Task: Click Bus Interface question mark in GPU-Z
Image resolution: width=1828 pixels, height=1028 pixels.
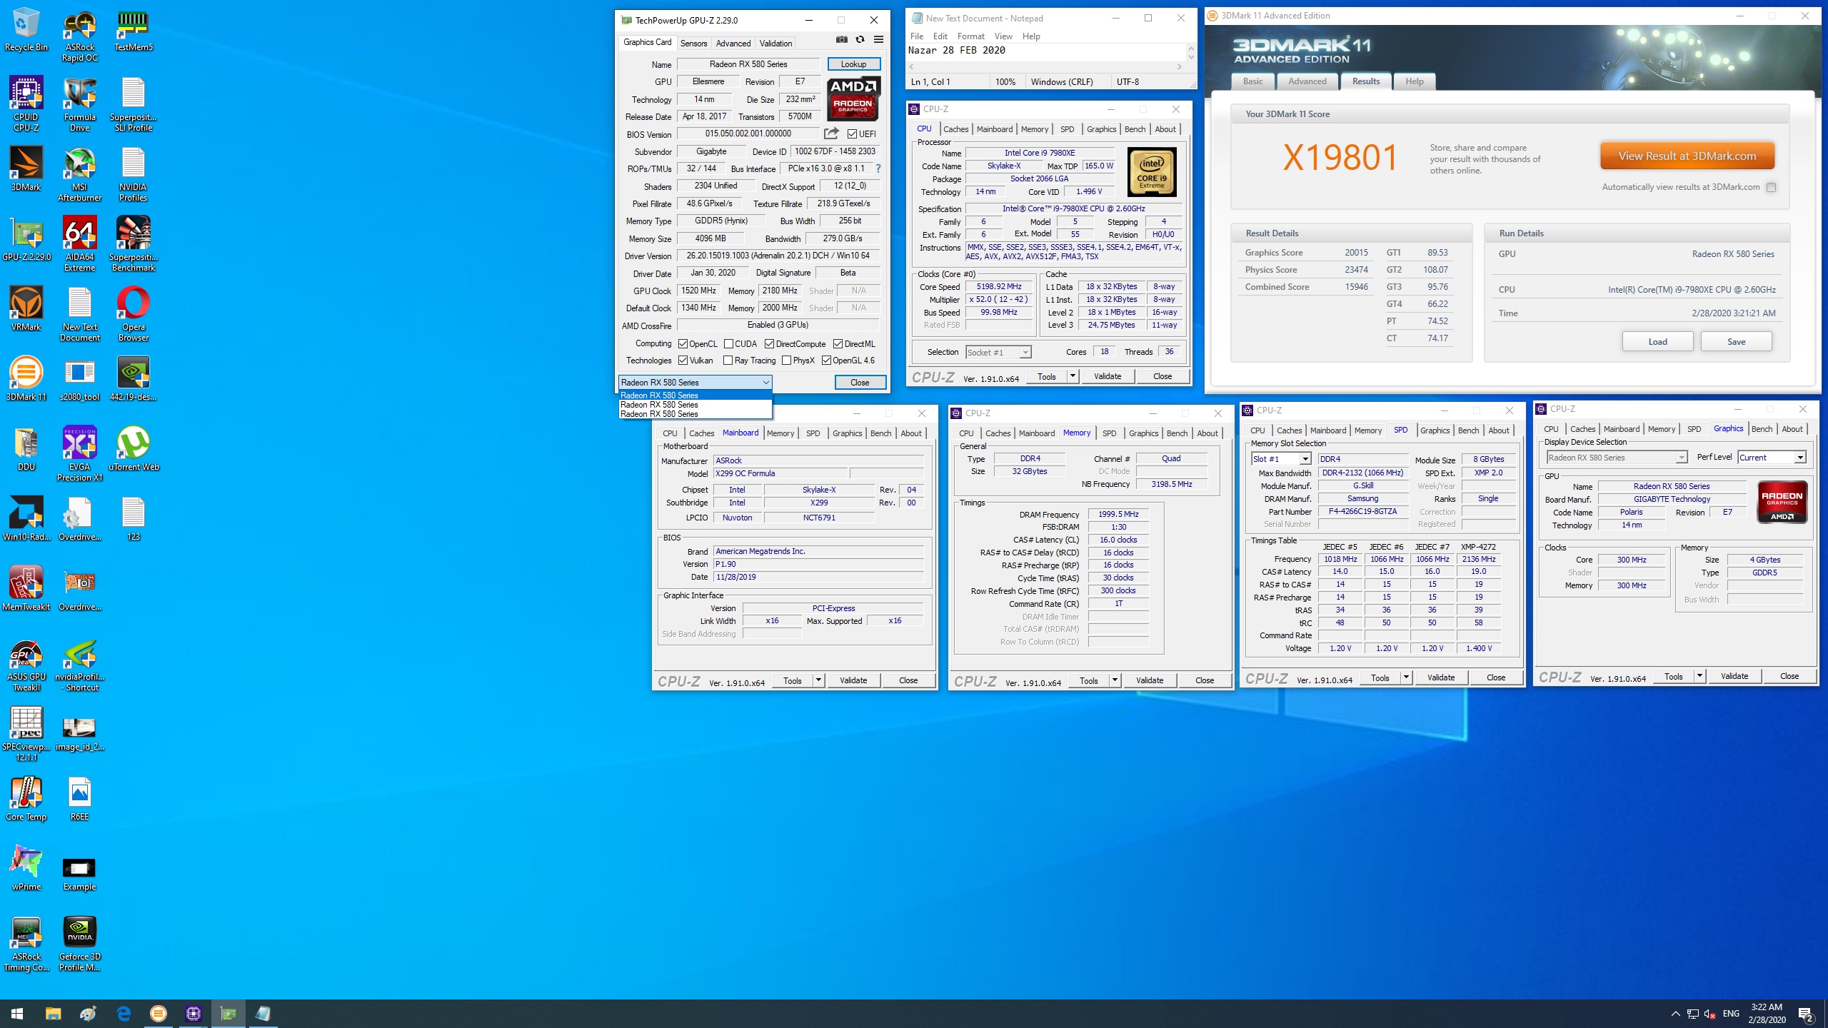Action: 878,168
